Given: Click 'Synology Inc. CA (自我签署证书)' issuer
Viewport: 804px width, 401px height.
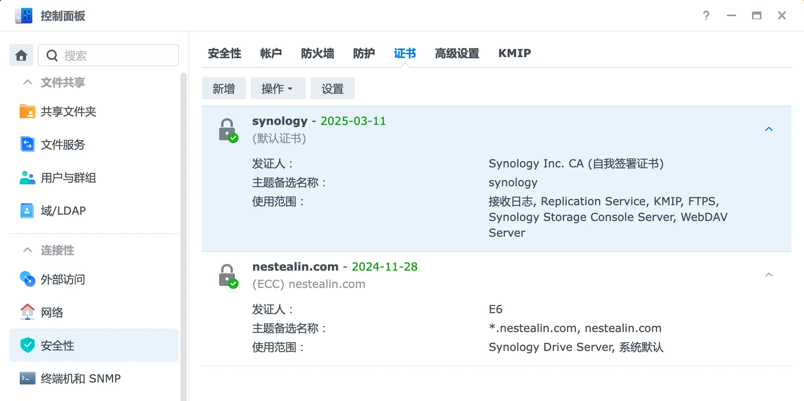Looking at the screenshot, I should point(576,163).
